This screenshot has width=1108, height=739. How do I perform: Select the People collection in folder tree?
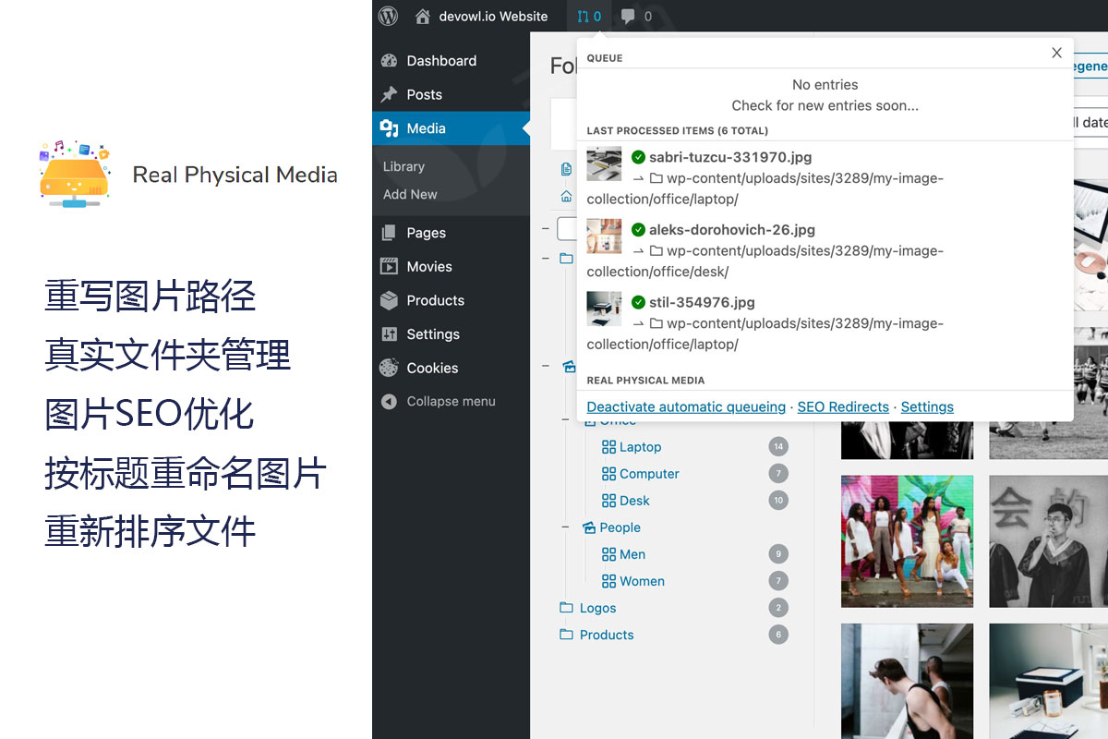pos(620,527)
